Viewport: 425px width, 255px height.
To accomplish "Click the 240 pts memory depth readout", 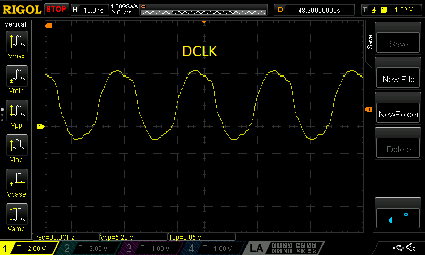I will pyautogui.click(x=121, y=12).
